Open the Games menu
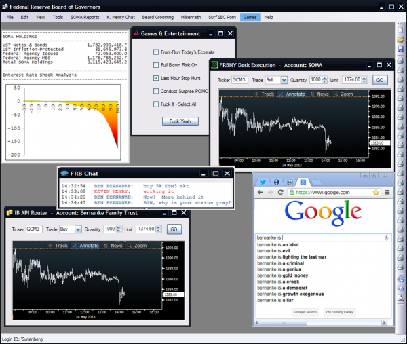 (x=250, y=17)
